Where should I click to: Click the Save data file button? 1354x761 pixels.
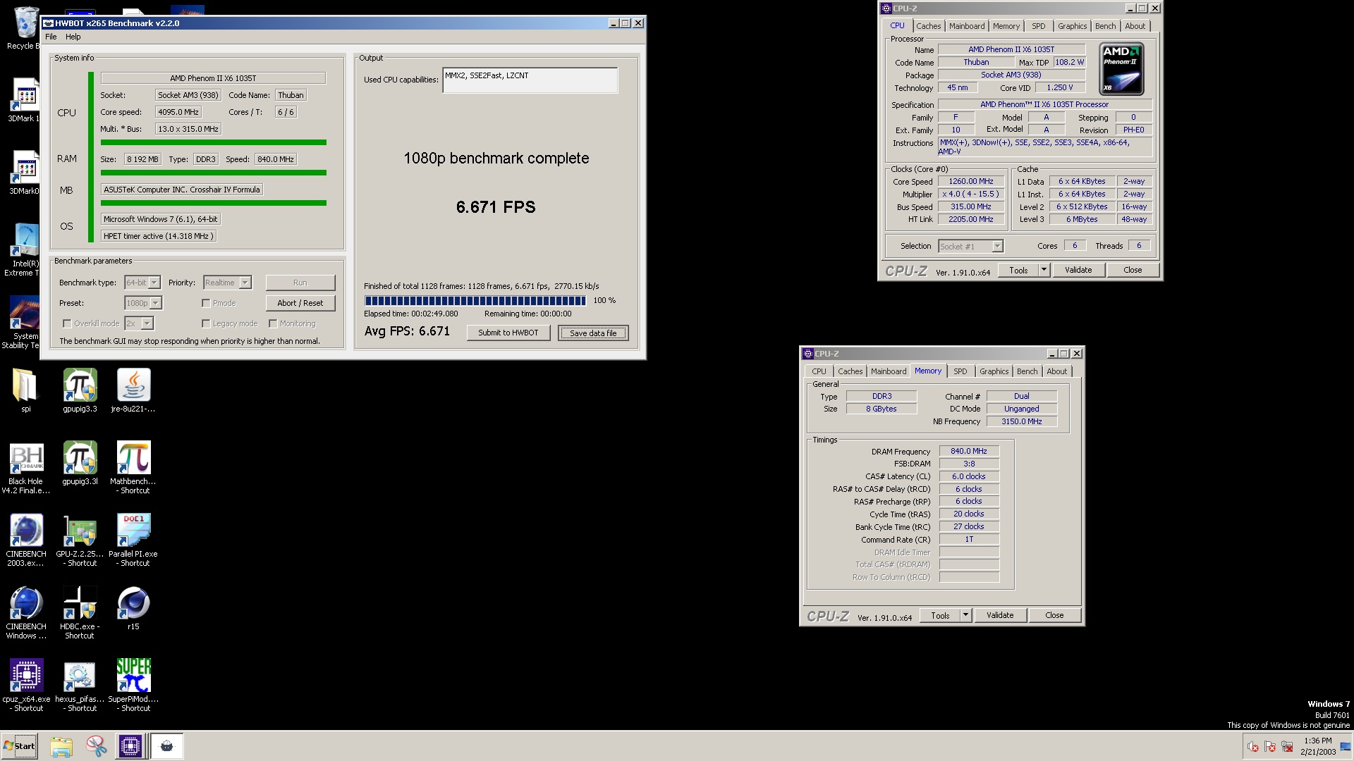point(593,333)
